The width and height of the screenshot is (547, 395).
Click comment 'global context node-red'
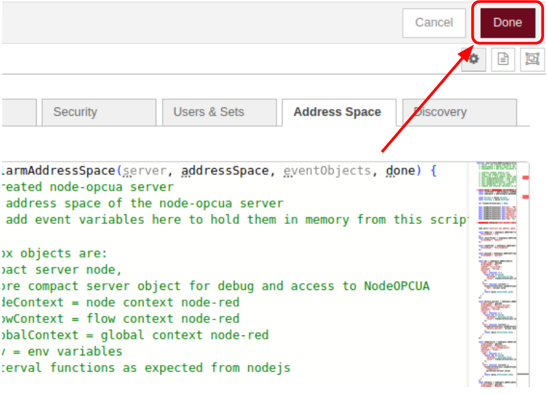[185, 335]
